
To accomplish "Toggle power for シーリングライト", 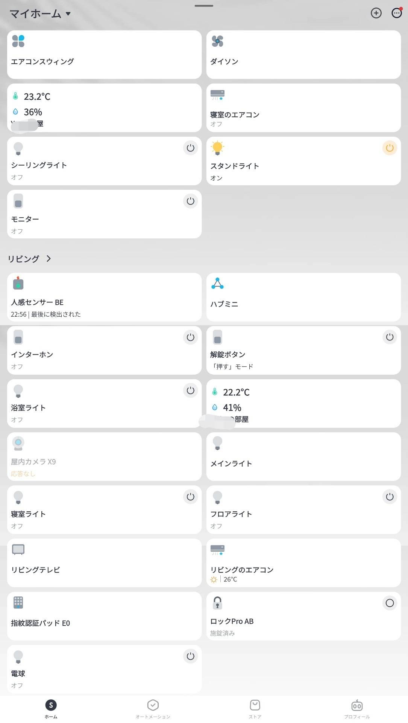I will point(190,148).
